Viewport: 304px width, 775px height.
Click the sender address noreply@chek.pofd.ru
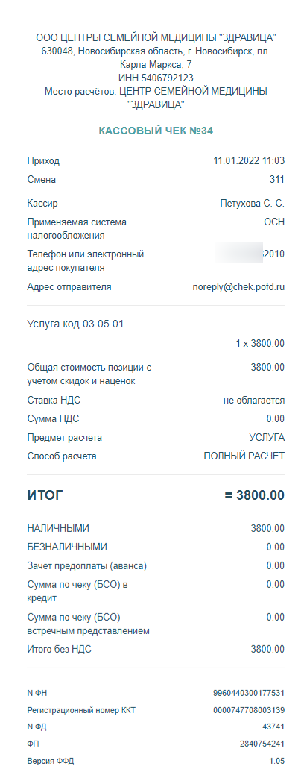pyautogui.click(x=238, y=286)
